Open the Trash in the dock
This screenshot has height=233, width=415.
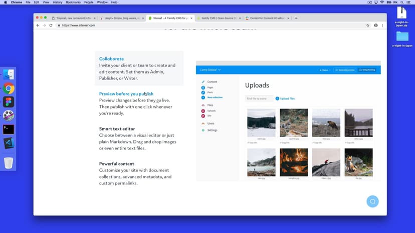tap(9, 162)
